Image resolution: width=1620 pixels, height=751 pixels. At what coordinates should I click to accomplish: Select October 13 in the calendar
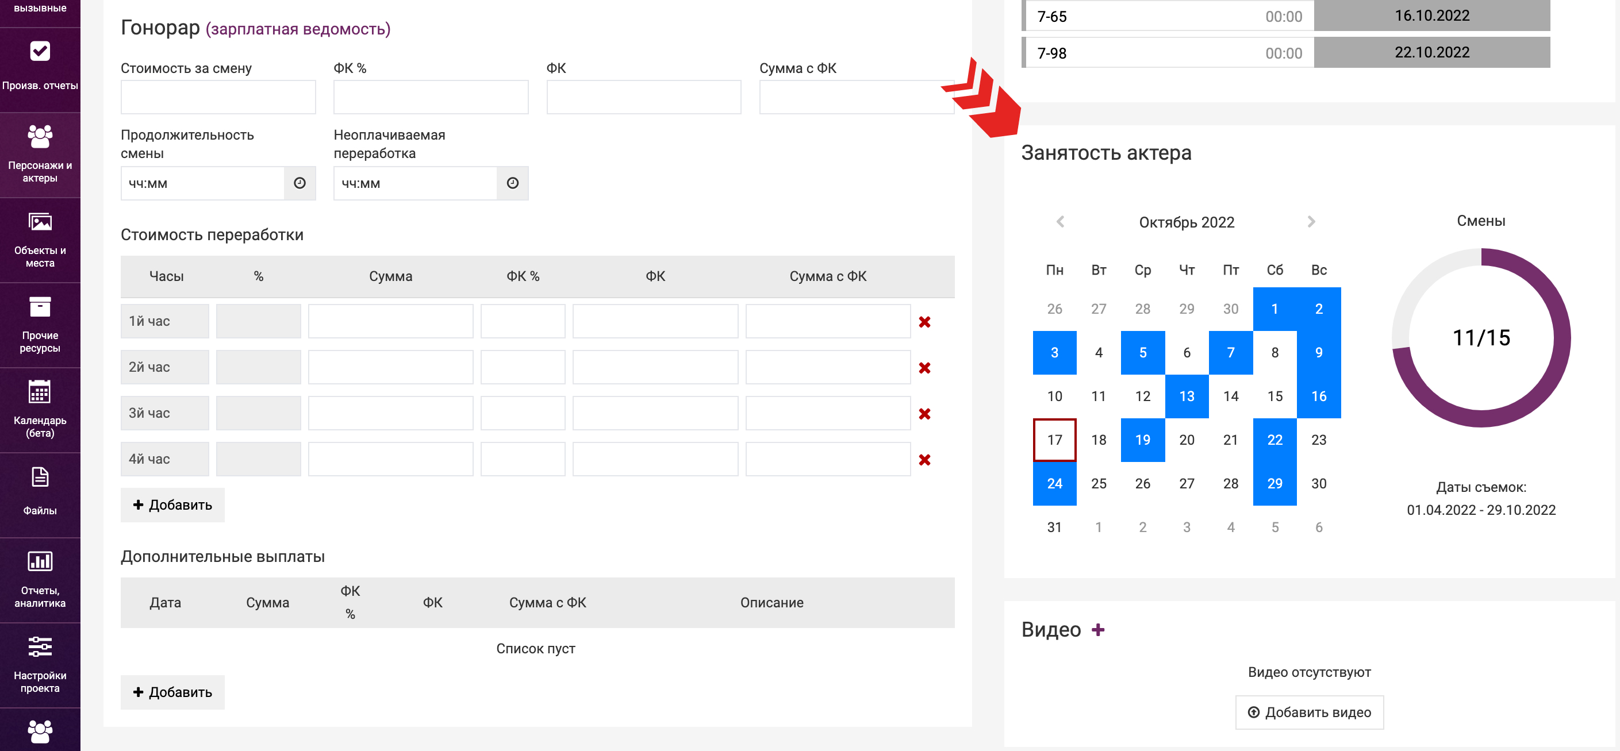click(1187, 396)
